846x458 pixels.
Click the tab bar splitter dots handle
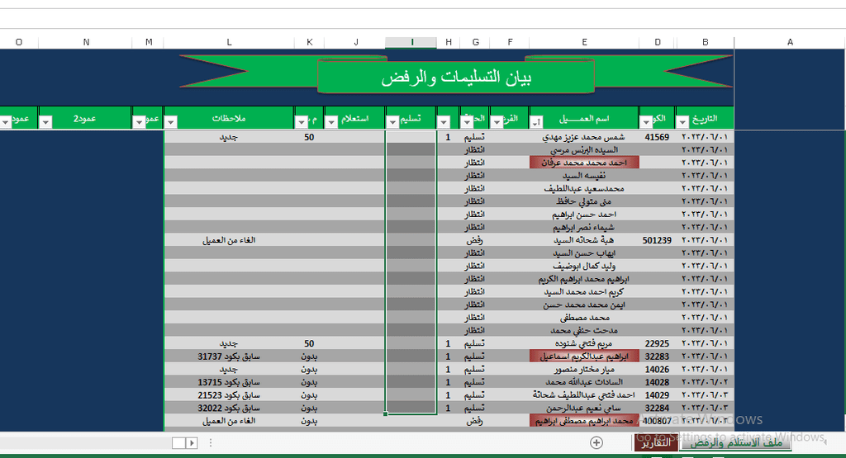tap(211, 443)
